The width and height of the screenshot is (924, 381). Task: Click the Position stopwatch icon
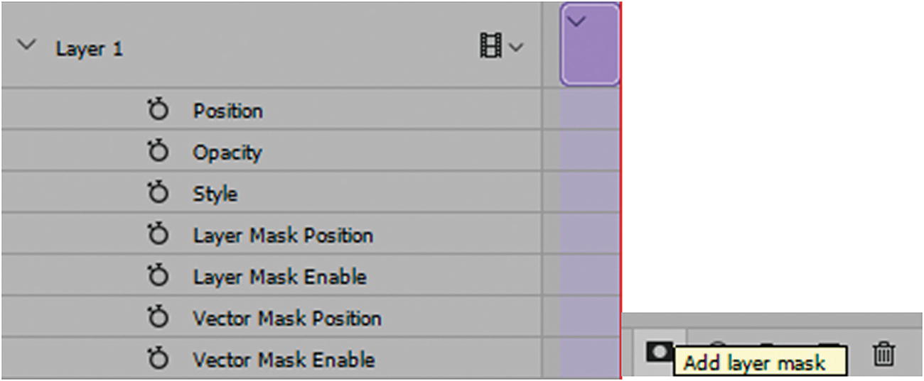click(x=158, y=110)
